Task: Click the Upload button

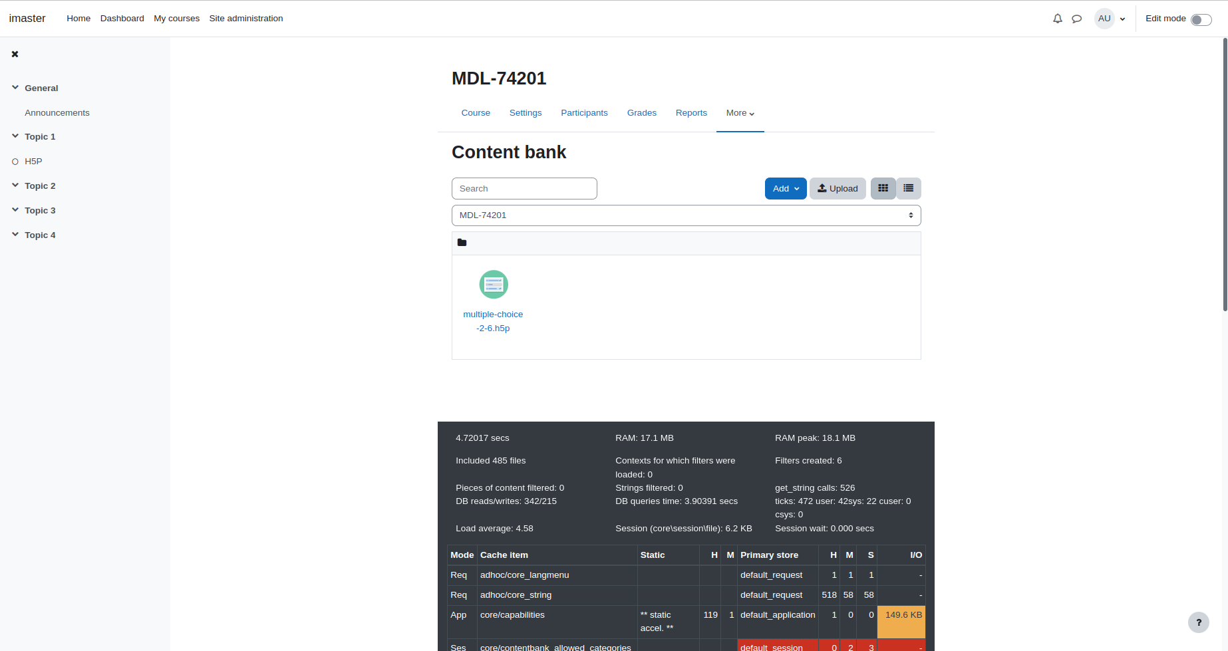Action: [x=838, y=189]
